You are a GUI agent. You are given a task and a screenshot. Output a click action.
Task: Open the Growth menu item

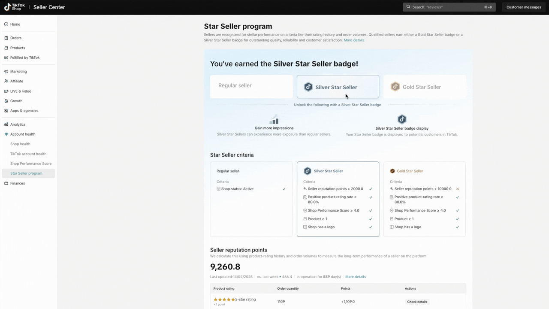[16, 101]
